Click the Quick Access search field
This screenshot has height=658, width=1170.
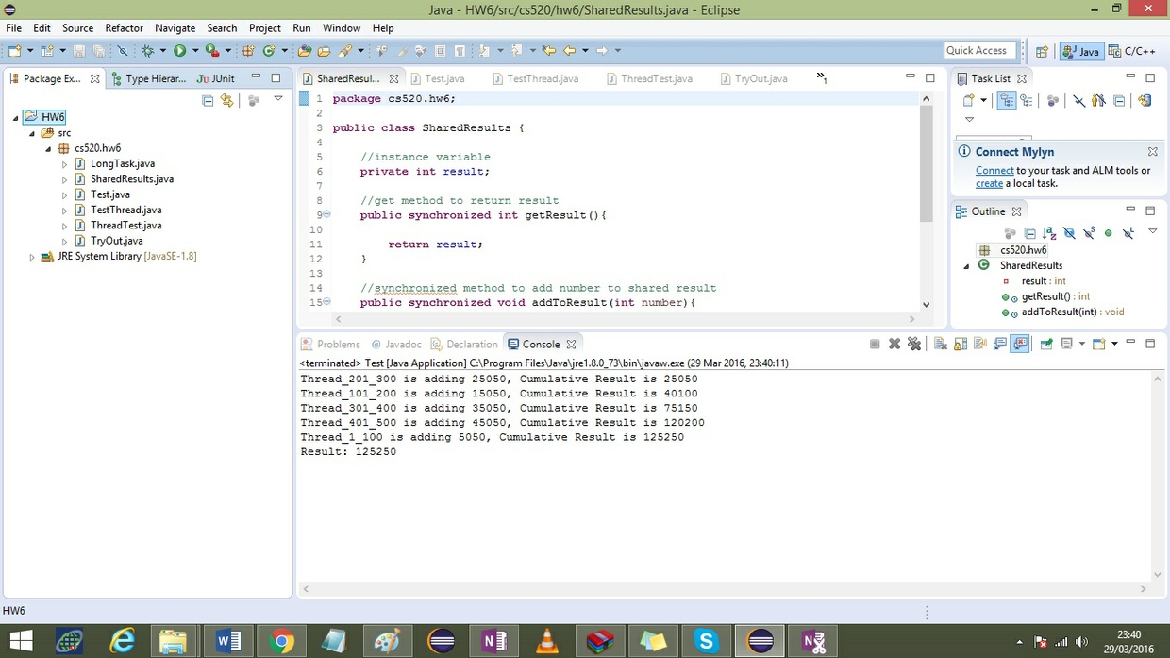pos(979,51)
